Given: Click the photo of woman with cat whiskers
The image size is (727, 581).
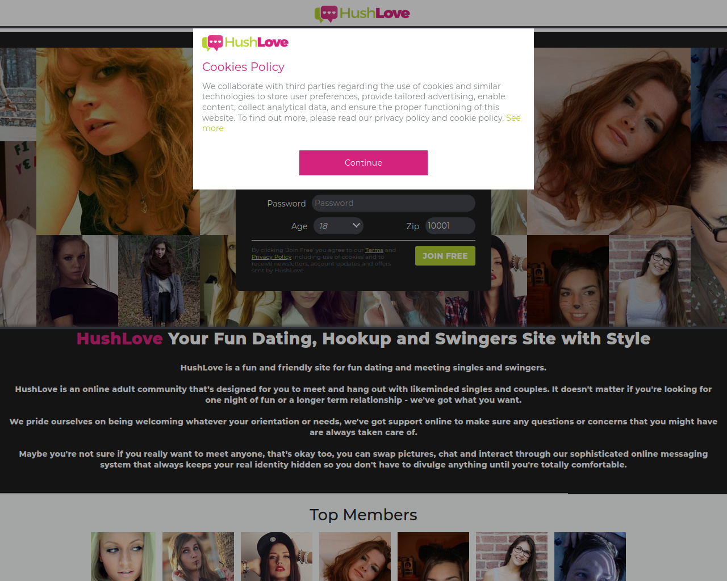Looking at the screenshot, I should click(x=568, y=281).
